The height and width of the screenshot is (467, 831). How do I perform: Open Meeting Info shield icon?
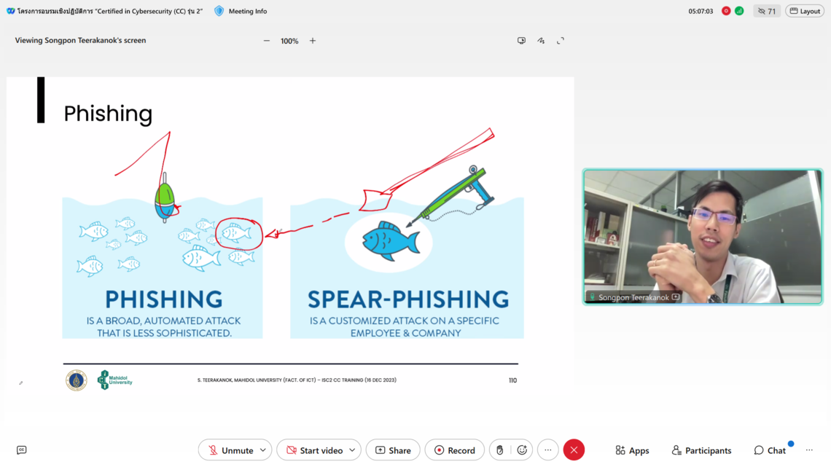point(219,11)
